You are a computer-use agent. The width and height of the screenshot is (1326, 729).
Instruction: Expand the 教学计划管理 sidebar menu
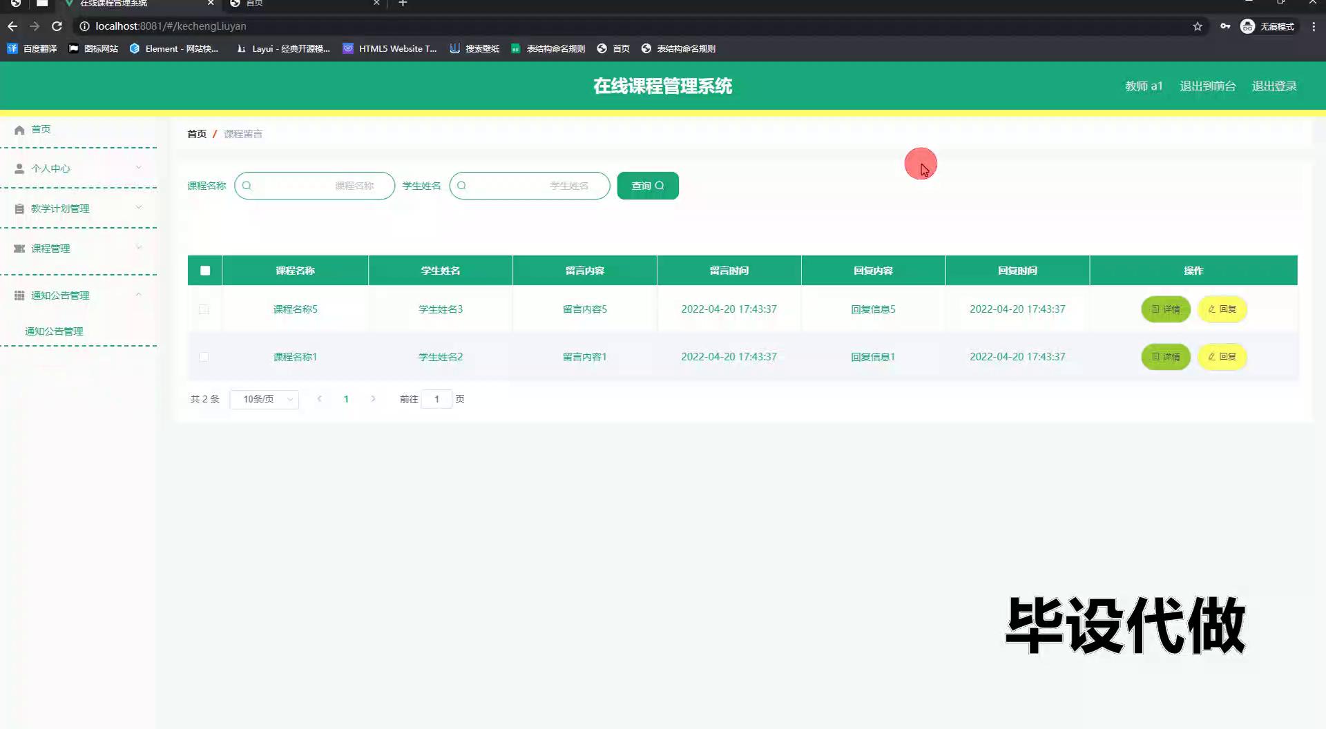click(x=79, y=208)
